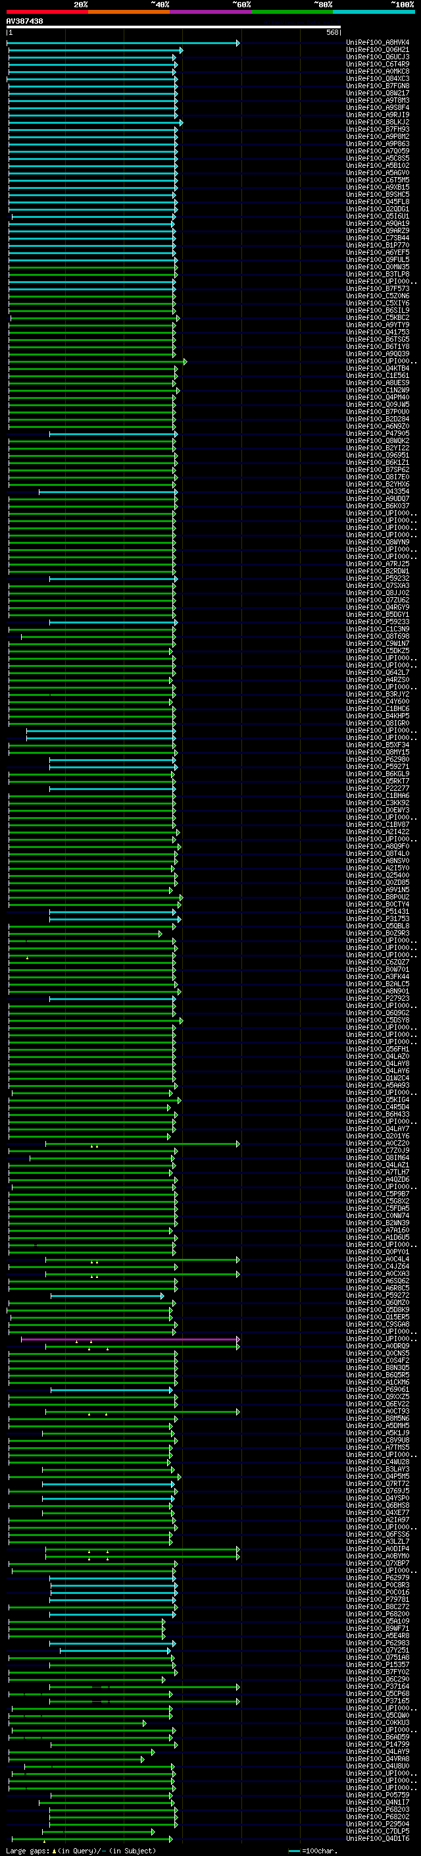Select hit label UniRef100_B7FGN8

[x=378, y=86]
